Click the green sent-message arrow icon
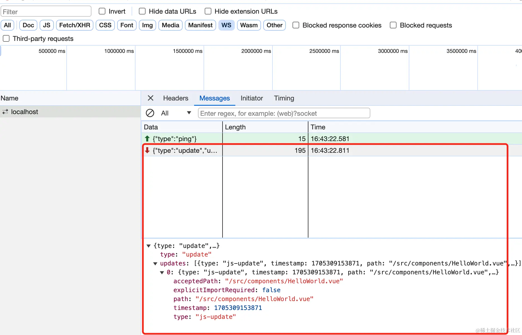 click(147, 139)
